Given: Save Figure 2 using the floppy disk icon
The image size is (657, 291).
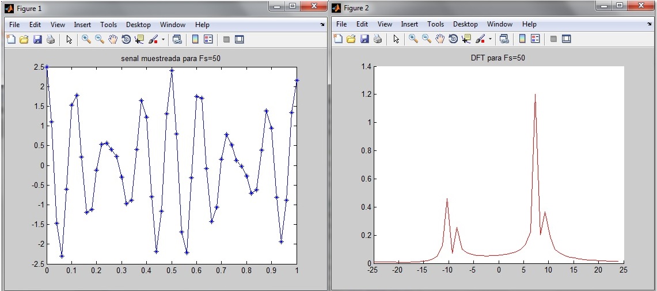Looking at the screenshot, I should point(364,40).
